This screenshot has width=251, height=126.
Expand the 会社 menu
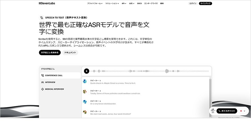pos(132,3)
